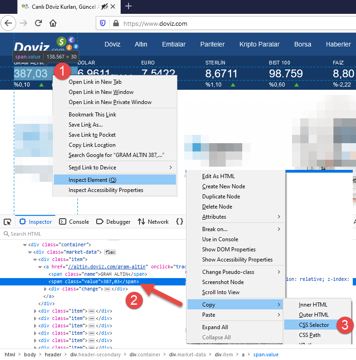Image resolution: width=356 pixels, height=360 pixels.
Task: Collapse the div class="market-data" node
Action: (30, 252)
